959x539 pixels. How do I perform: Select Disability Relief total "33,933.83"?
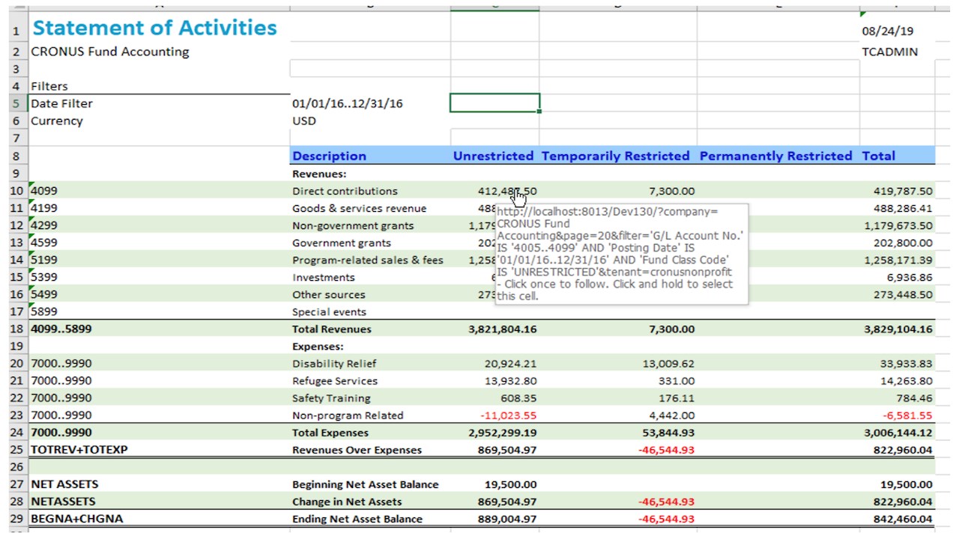tap(907, 364)
